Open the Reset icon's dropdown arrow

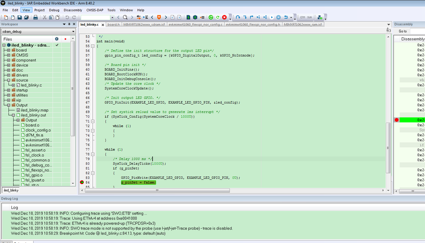point(291,17)
